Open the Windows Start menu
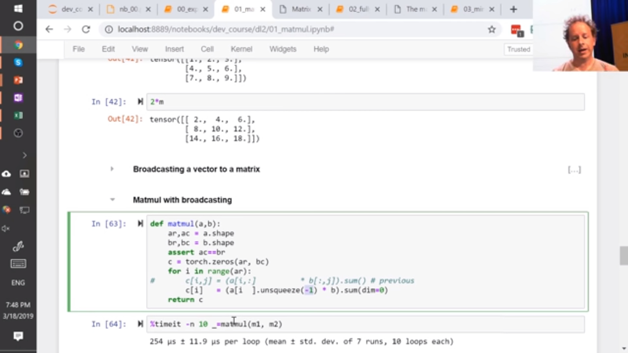This screenshot has height=353, width=628. click(18, 8)
